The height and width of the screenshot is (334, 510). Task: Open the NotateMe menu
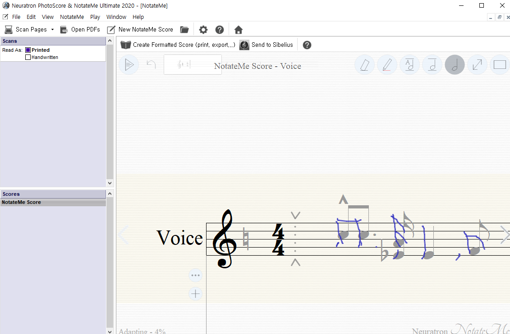[72, 17]
